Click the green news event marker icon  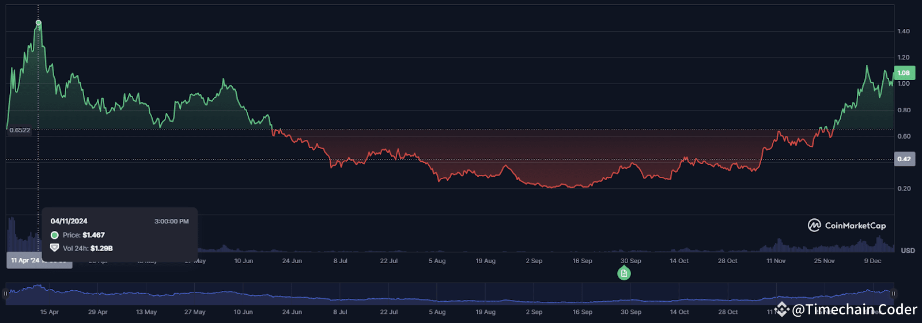point(624,273)
